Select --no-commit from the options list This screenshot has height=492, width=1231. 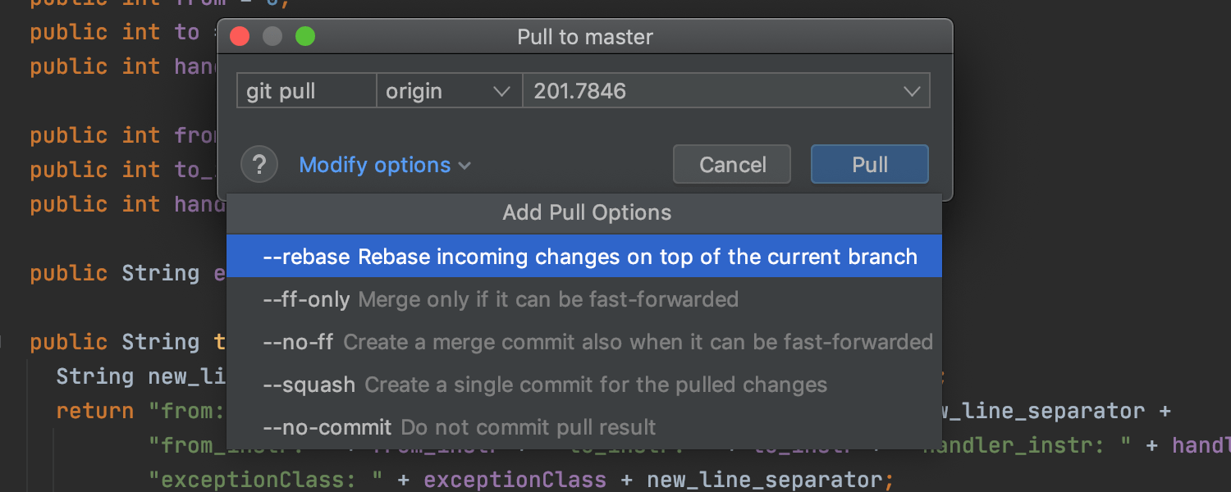[460, 427]
